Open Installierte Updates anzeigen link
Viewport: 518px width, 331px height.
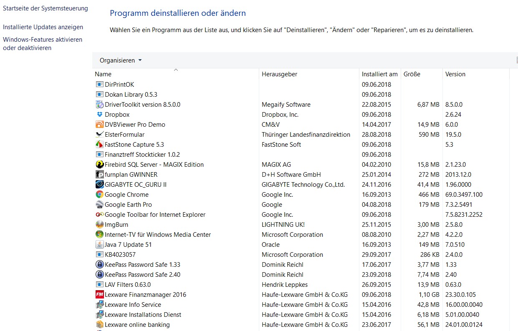pyautogui.click(x=43, y=27)
